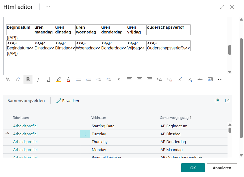
Task: Pick the yellow text highlight color
Action: [58, 79]
